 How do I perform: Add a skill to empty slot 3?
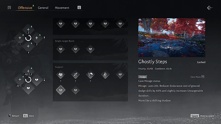click(x=37, y=38)
